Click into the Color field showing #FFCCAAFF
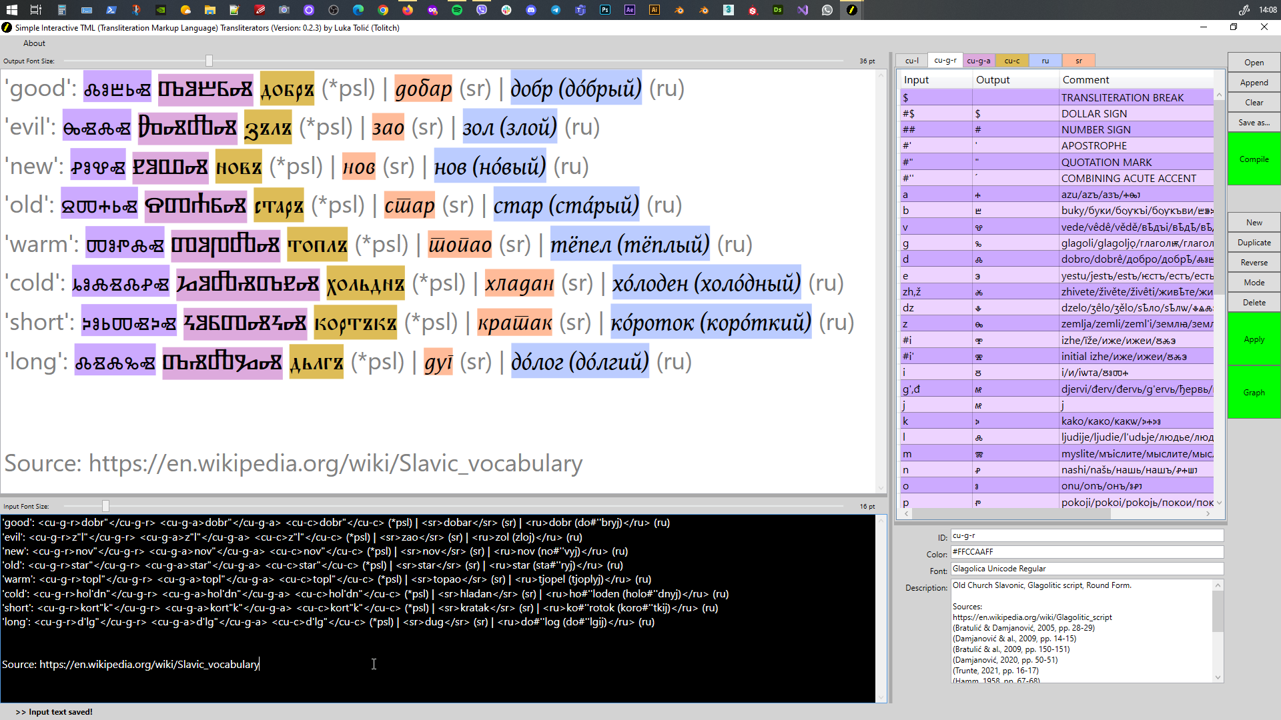The height and width of the screenshot is (720, 1281). (1086, 552)
